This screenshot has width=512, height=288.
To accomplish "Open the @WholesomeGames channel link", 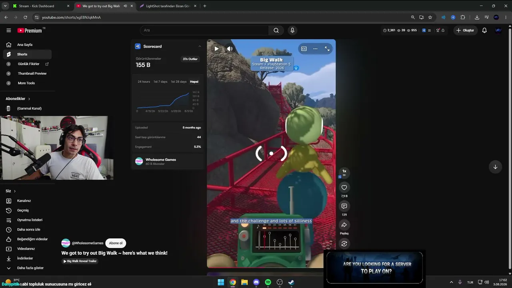I will [88, 243].
